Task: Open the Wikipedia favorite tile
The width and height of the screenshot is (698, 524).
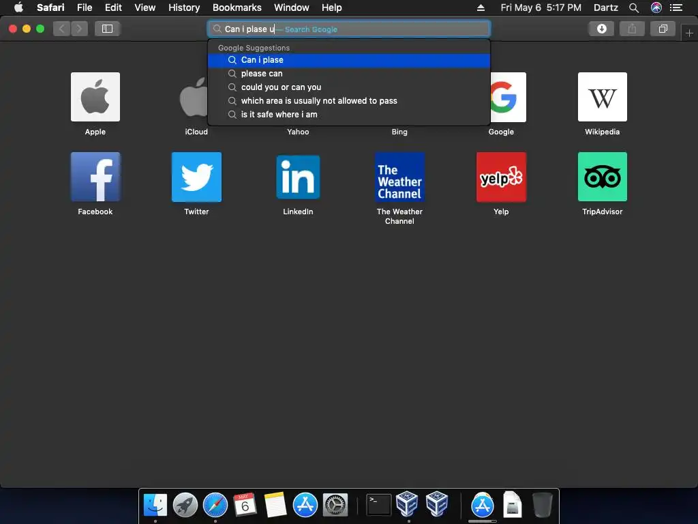Action: click(603, 97)
